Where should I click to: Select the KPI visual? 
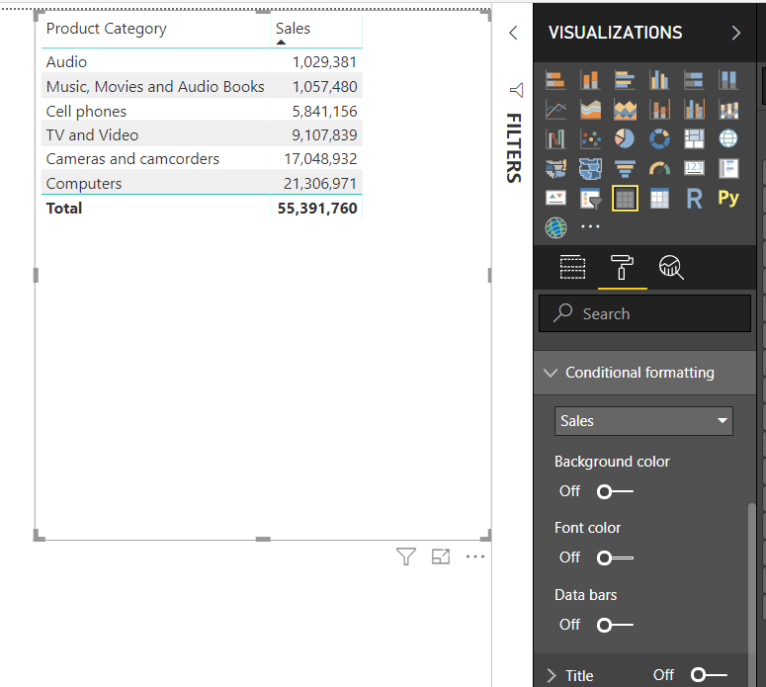555,199
